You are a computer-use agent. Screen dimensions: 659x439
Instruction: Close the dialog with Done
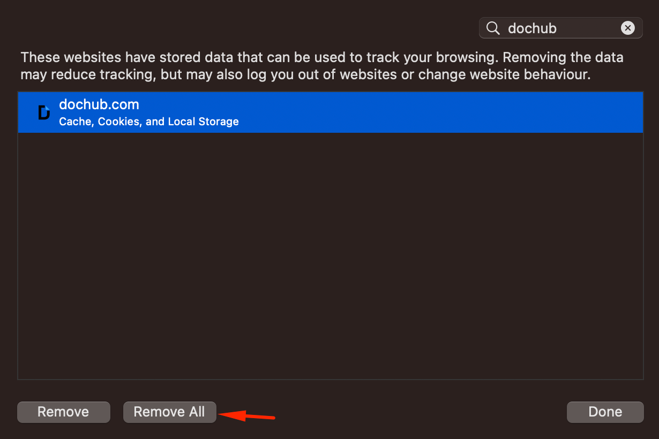coord(605,412)
